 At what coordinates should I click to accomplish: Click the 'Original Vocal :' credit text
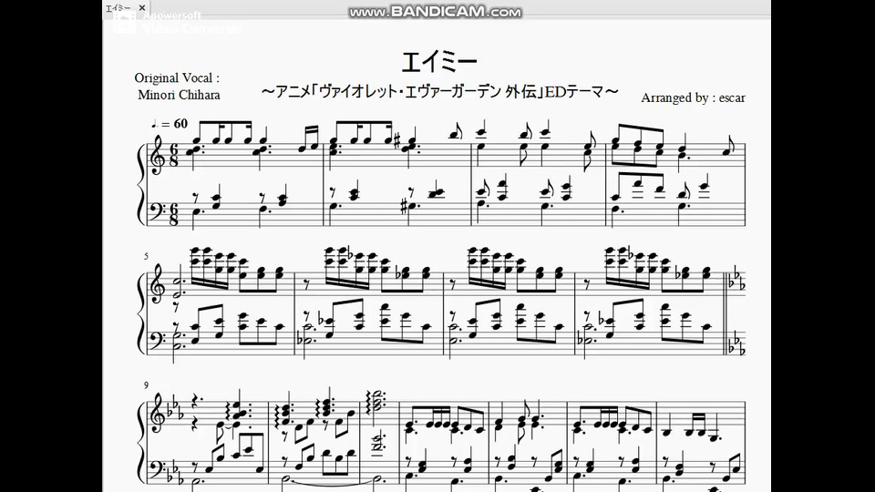tap(177, 77)
